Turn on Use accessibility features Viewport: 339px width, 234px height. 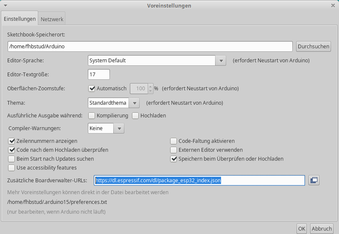tap(11, 167)
